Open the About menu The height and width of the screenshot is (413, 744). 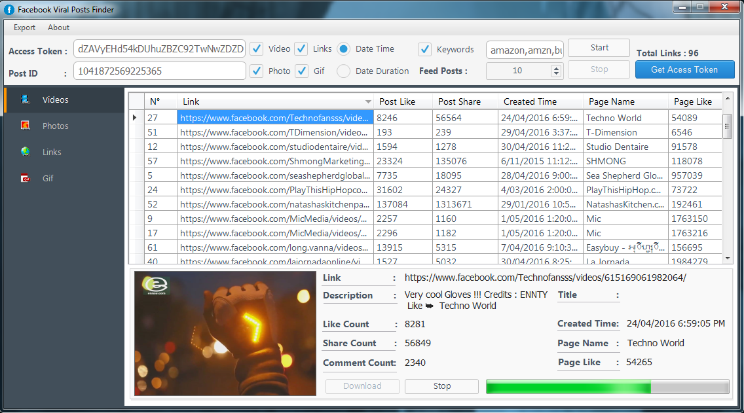[x=58, y=27]
